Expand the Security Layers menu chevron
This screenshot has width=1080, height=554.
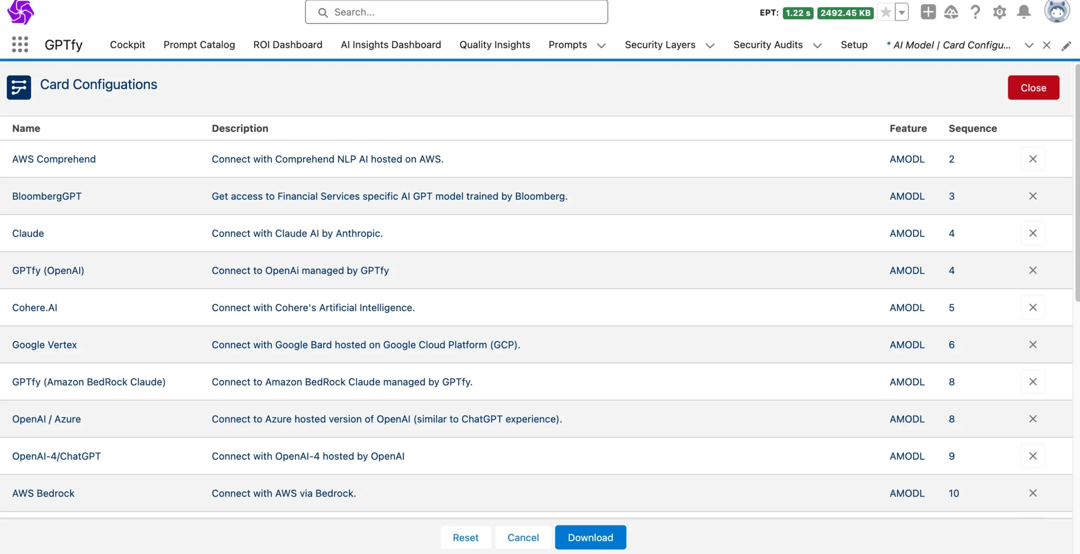[710, 45]
